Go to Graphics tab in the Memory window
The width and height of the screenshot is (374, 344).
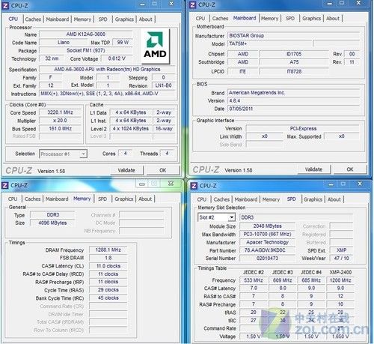124,199
